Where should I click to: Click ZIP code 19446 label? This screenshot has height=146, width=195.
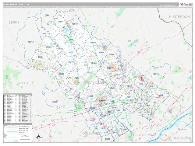108,68
